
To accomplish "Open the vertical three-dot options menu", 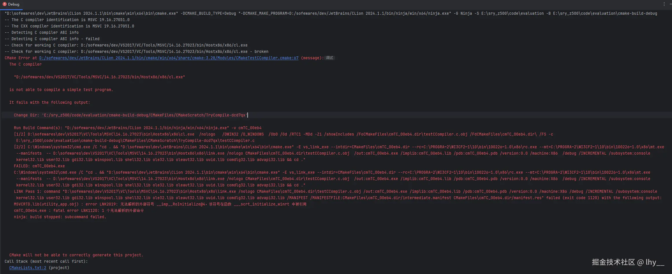I will (664, 4).
